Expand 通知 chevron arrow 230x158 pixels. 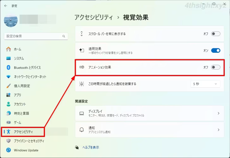pos(219,130)
